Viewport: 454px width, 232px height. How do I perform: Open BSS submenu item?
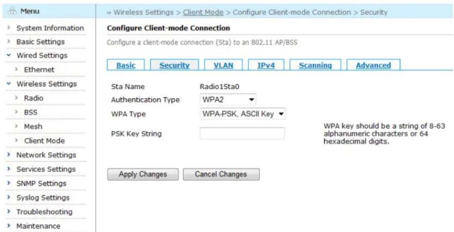coord(31,112)
